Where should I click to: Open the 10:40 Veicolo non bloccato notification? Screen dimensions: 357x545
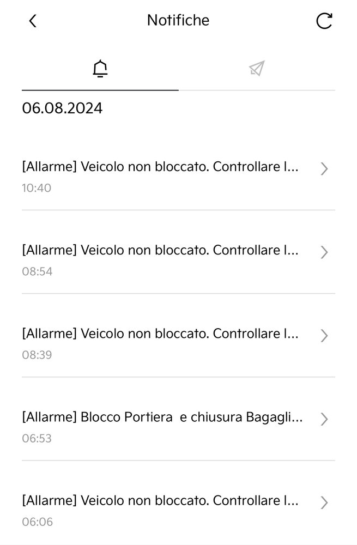pos(178,177)
